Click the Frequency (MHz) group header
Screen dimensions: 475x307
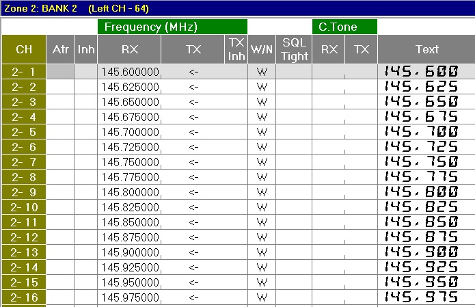pos(172,27)
